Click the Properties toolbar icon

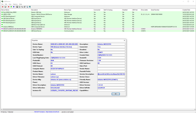(x=25, y=7)
